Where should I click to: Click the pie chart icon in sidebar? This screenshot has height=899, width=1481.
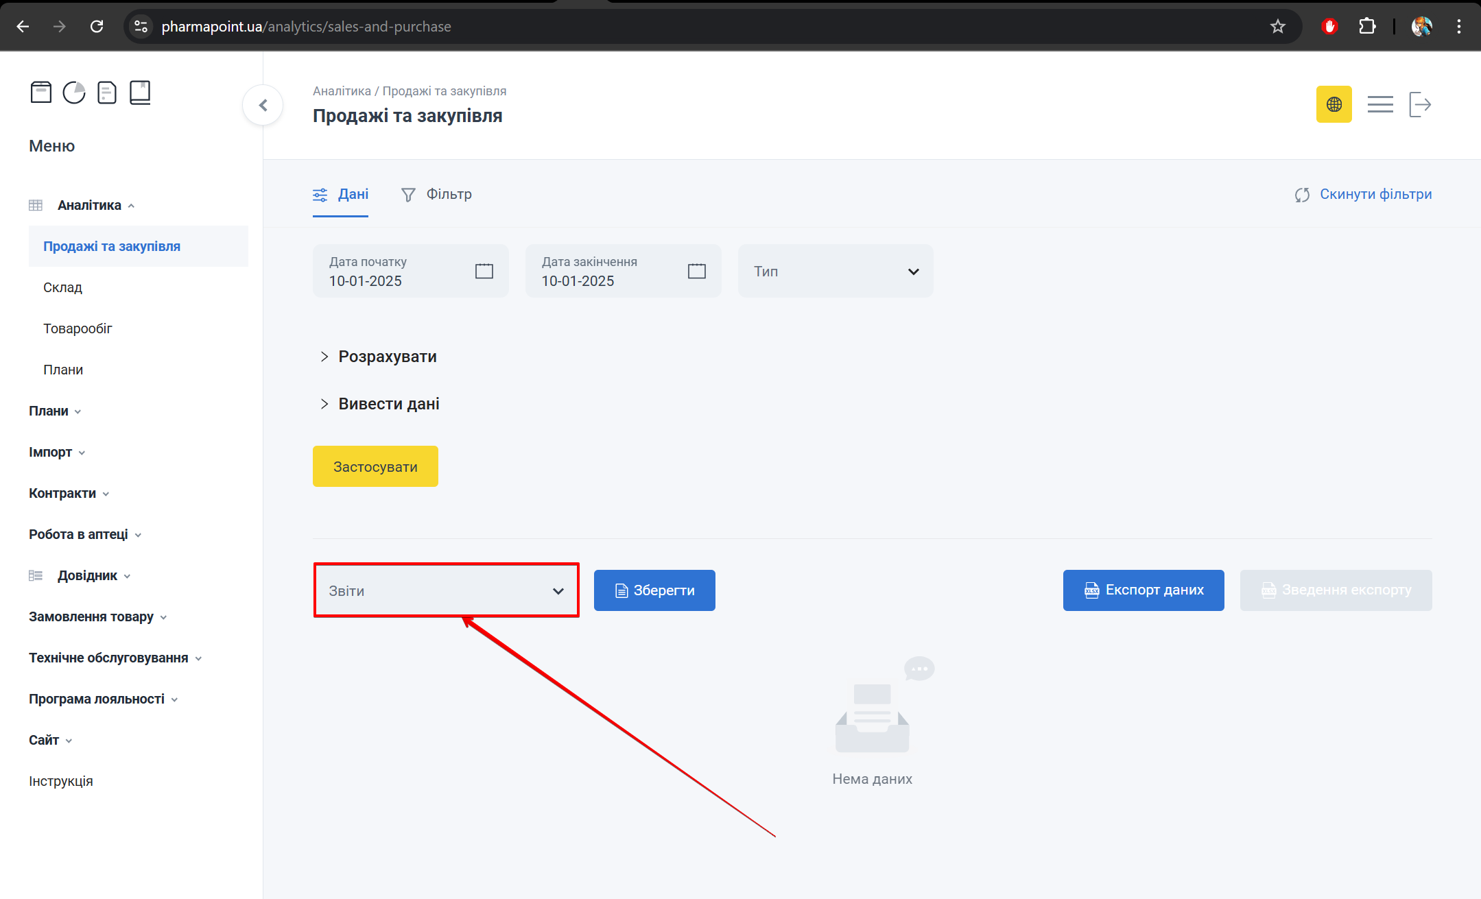(x=74, y=92)
